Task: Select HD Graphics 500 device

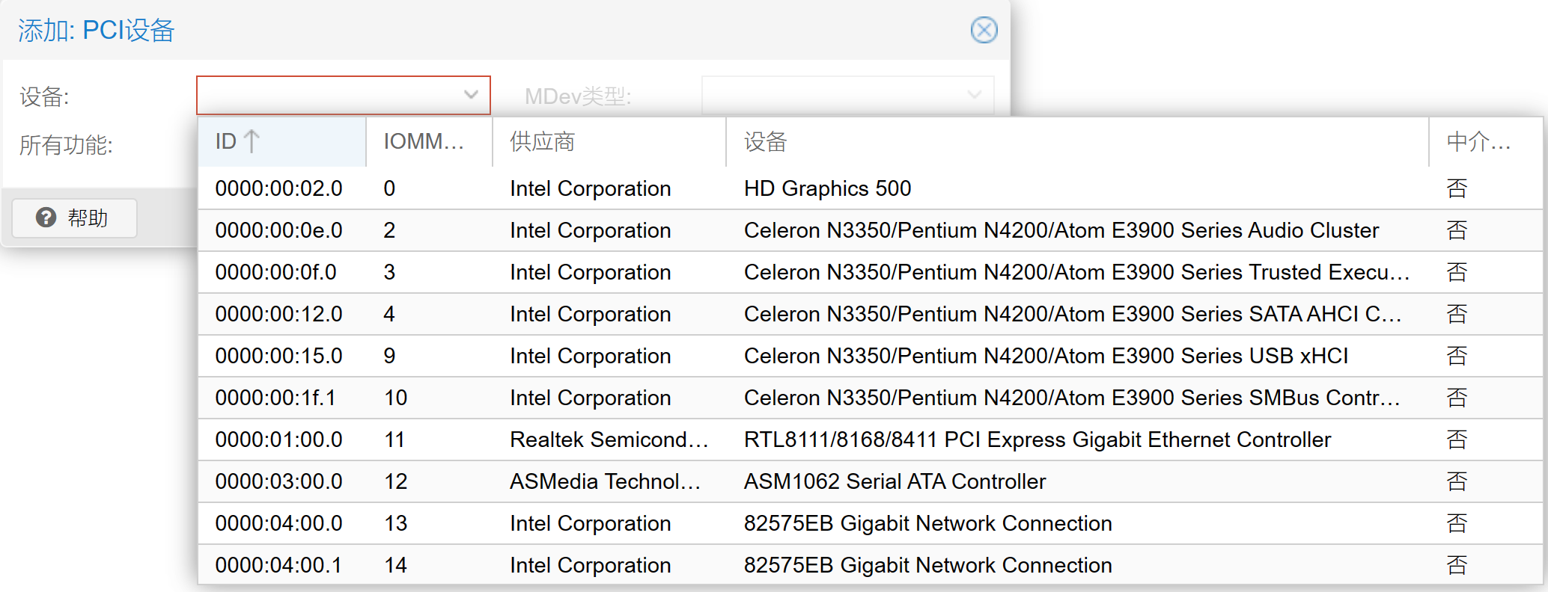Action: (x=827, y=188)
